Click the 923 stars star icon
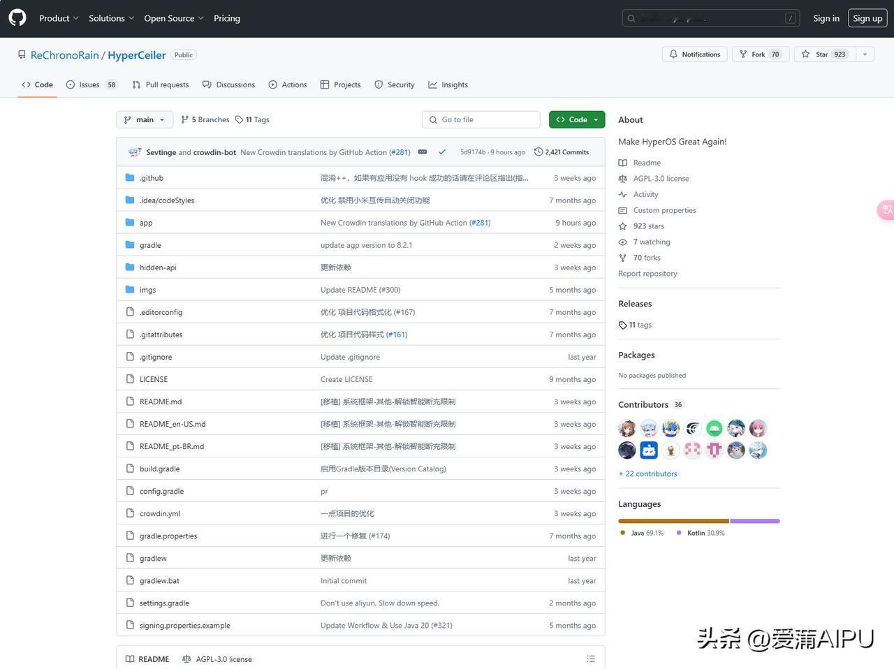Viewport: 894px width, 669px height. pyautogui.click(x=623, y=226)
